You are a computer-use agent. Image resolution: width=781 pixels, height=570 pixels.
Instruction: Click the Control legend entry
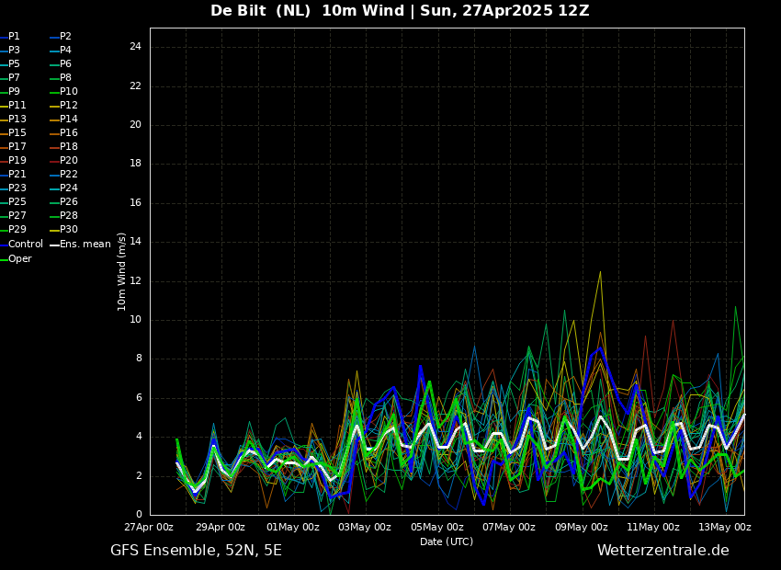26,244
